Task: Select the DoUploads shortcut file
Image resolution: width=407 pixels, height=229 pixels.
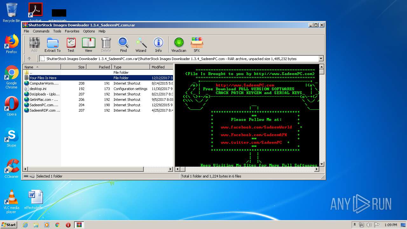Action: pos(98,94)
